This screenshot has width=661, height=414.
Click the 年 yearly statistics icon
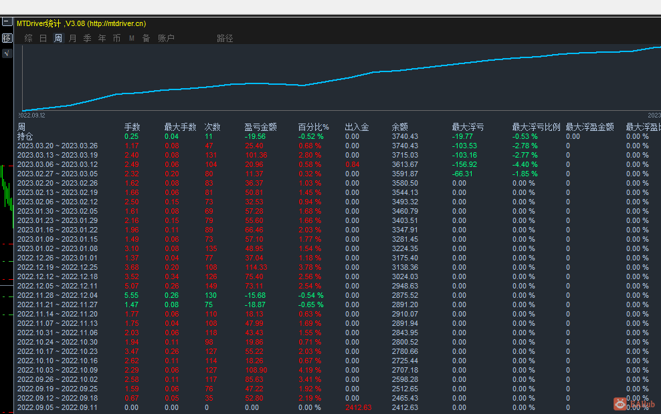[101, 38]
